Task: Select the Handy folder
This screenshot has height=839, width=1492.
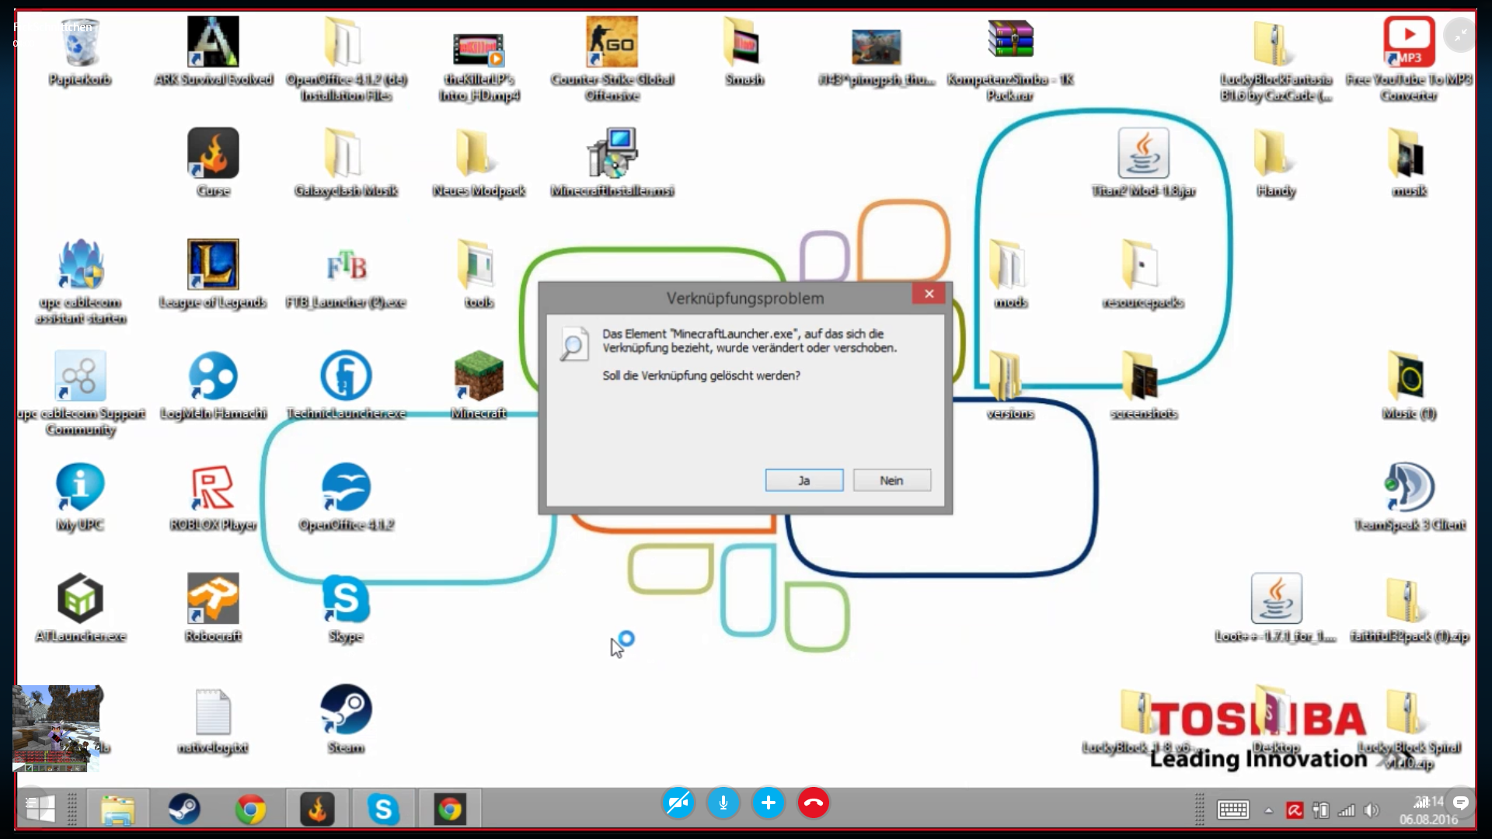Action: pyautogui.click(x=1276, y=163)
